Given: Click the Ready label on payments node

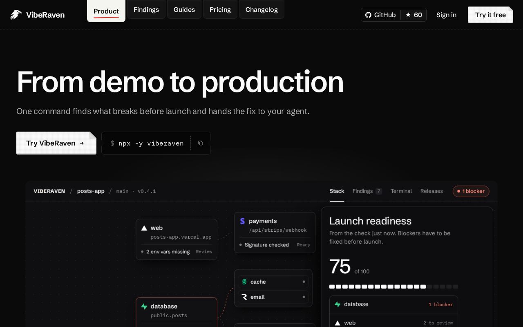Looking at the screenshot, I should pyautogui.click(x=304, y=245).
